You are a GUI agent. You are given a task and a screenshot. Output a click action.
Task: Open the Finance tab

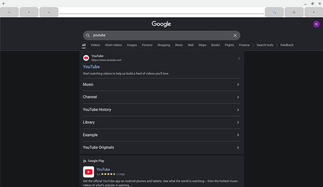(x=244, y=45)
